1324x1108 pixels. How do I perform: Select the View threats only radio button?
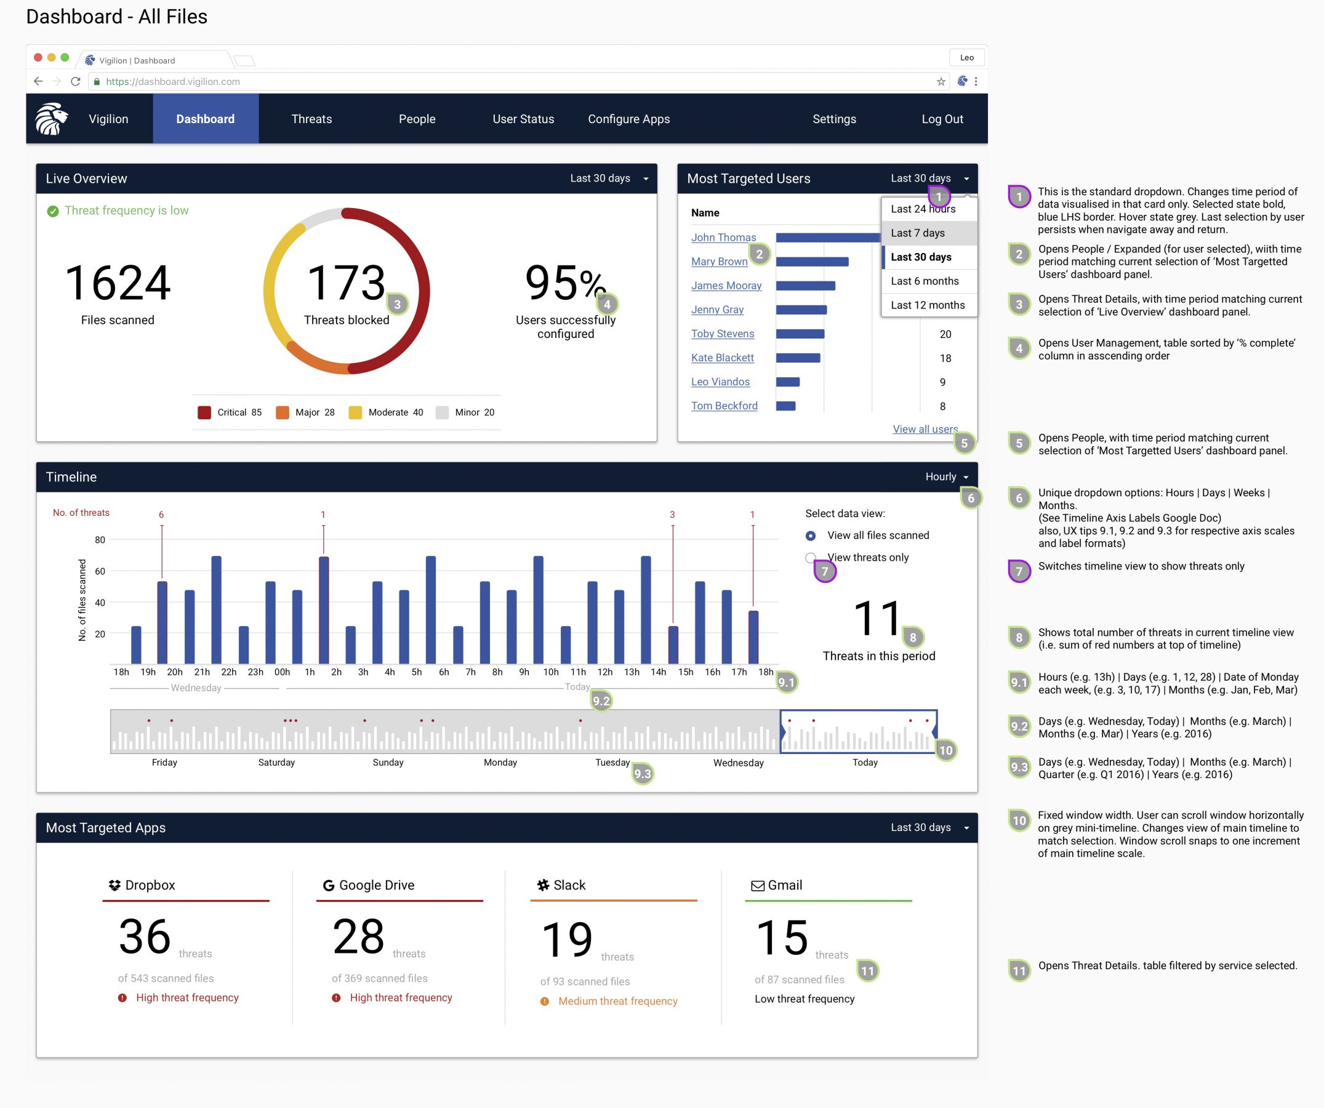pos(812,558)
